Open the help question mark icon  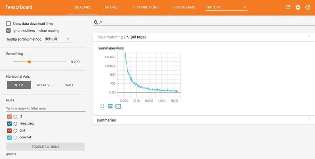pos(308,7)
